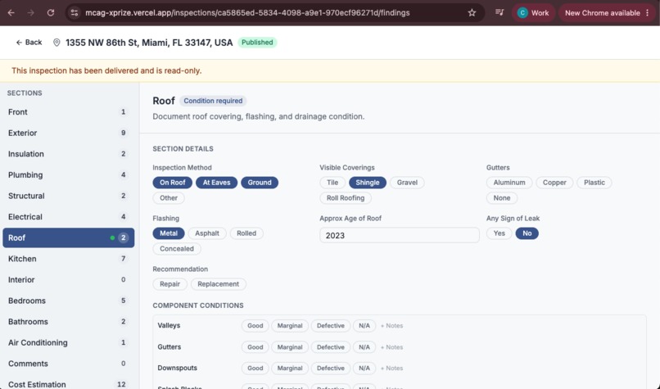Add Notes for Downspouts row
This screenshot has width=660, height=389.
pos(392,368)
